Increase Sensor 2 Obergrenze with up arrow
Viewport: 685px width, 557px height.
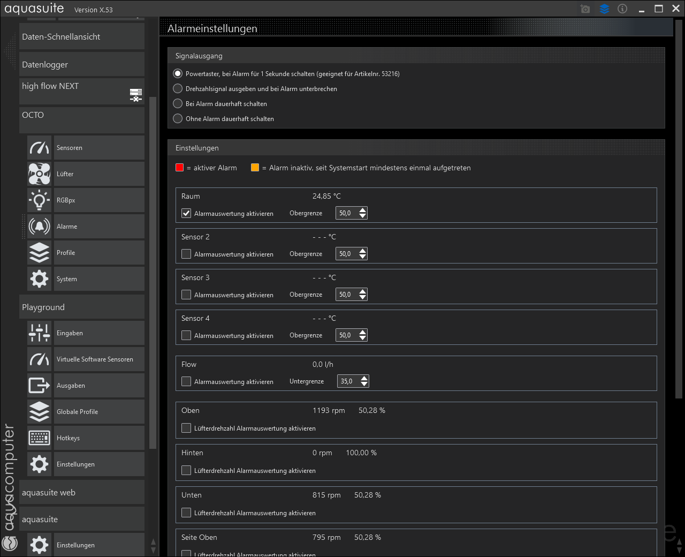pos(363,251)
